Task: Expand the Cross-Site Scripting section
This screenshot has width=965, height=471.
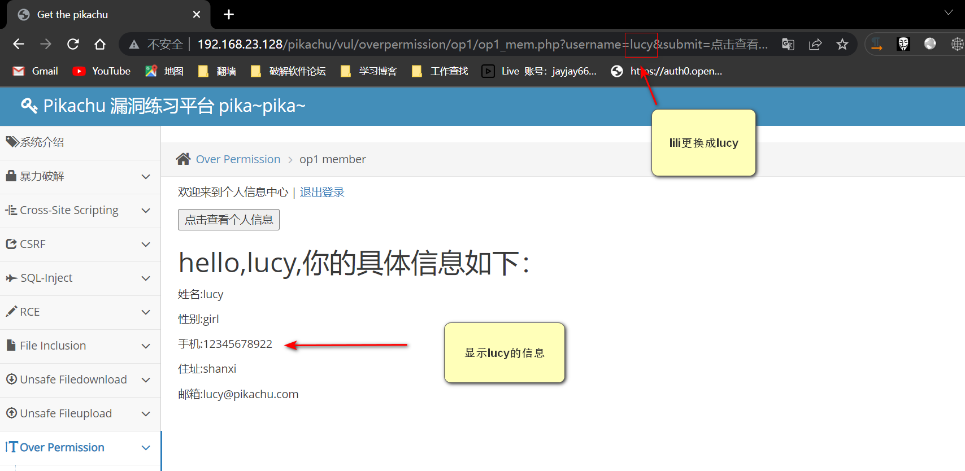Action: pos(79,210)
